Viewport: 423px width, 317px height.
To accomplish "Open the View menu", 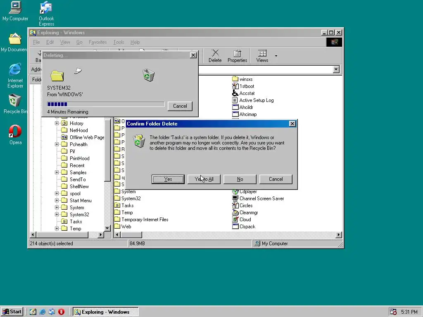I will click(x=65, y=42).
